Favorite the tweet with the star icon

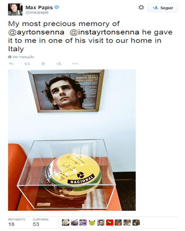(x=43, y=64)
